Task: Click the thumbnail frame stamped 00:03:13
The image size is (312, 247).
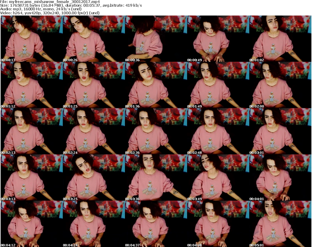Action: pyautogui.click(x=32, y=178)
